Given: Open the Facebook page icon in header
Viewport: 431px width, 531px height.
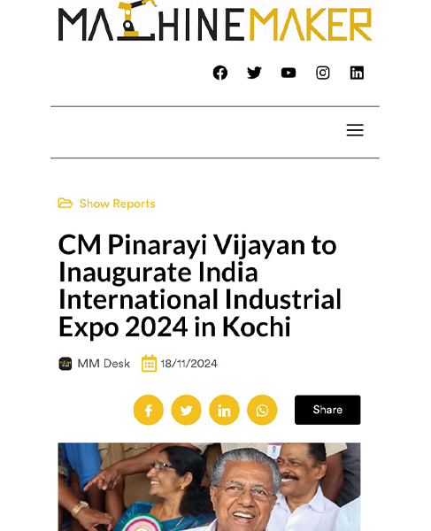Looking at the screenshot, I should coord(220,73).
